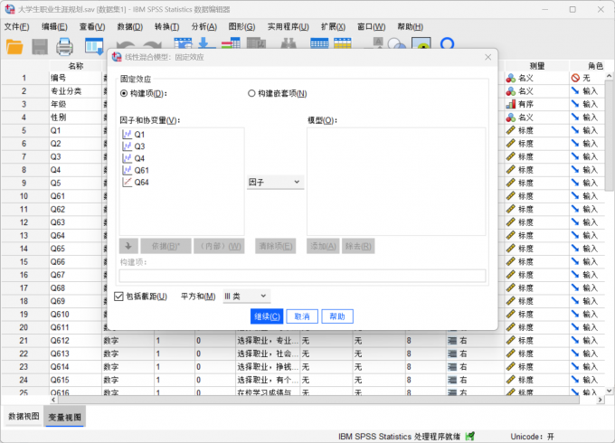This screenshot has width=615, height=443.
Task: Select the 构建嵌套项 radio button
Action: click(252, 93)
